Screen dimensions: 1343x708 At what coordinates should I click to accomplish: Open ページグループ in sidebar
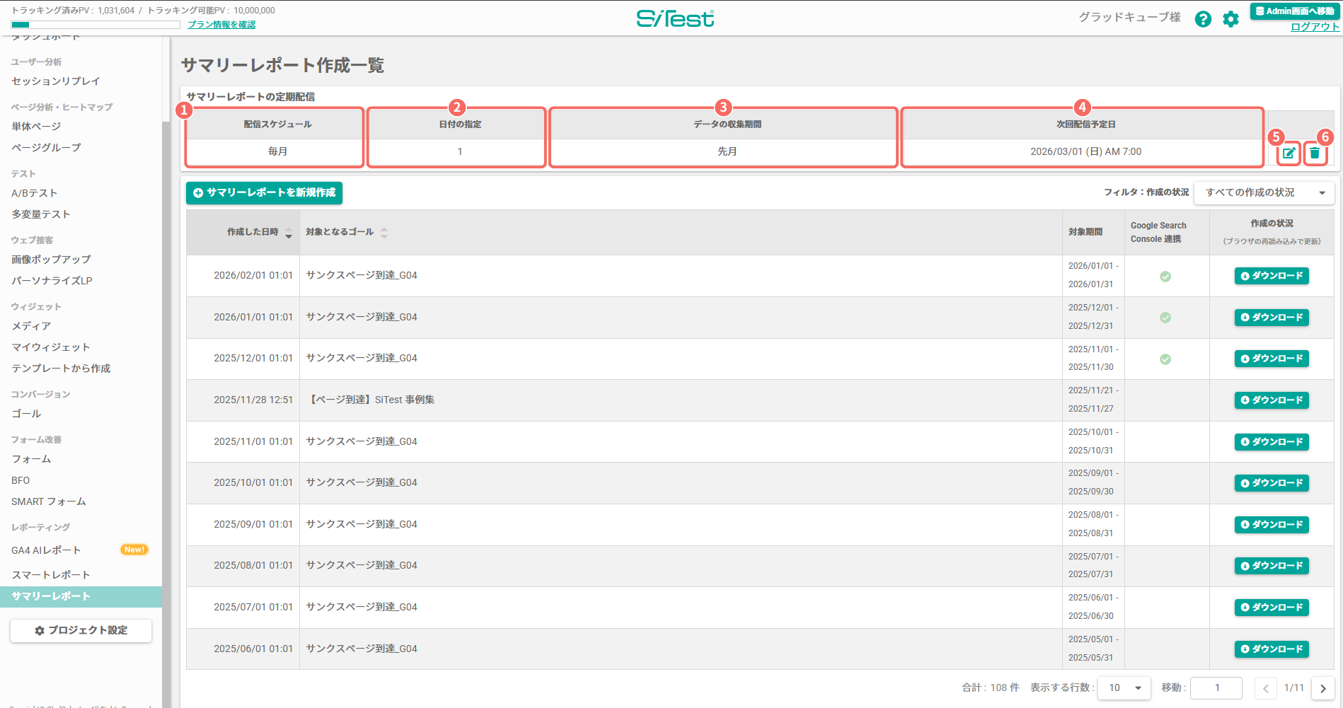[x=46, y=148]
